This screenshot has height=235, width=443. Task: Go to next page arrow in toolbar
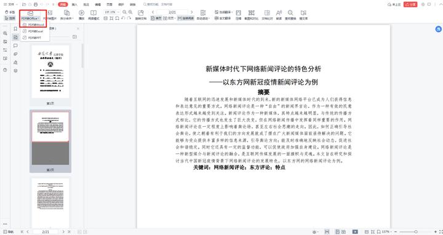(x=191, y=12)
